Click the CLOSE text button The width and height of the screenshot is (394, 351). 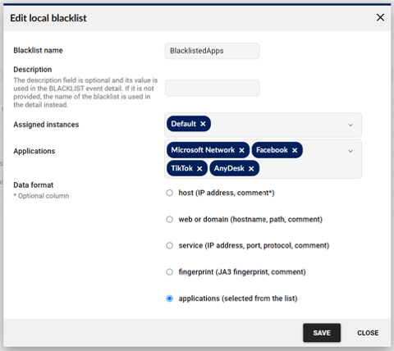[x=368, y=333]
